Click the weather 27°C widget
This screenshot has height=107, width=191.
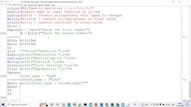click(145, 104)
